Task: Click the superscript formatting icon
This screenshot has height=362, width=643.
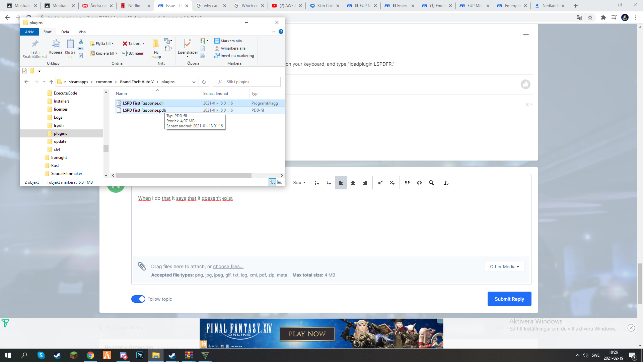Action: (380, 183)
